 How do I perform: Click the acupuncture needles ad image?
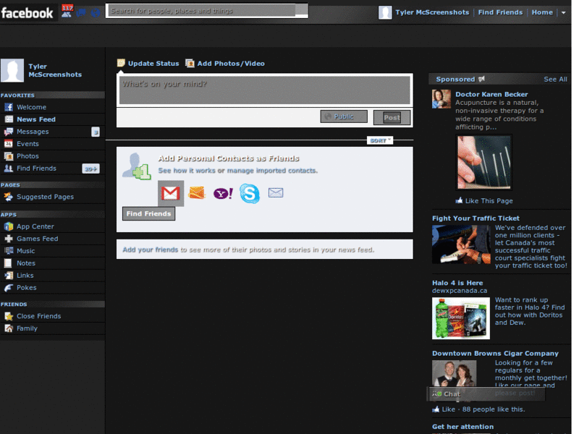click(484, 162)
